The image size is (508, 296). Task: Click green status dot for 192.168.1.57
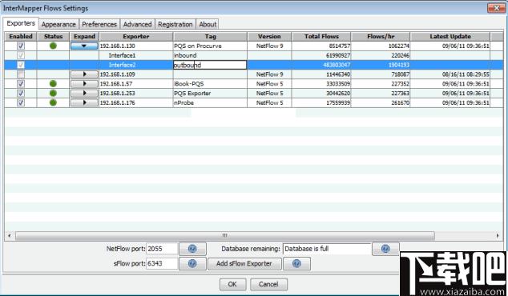click(53, 84)
